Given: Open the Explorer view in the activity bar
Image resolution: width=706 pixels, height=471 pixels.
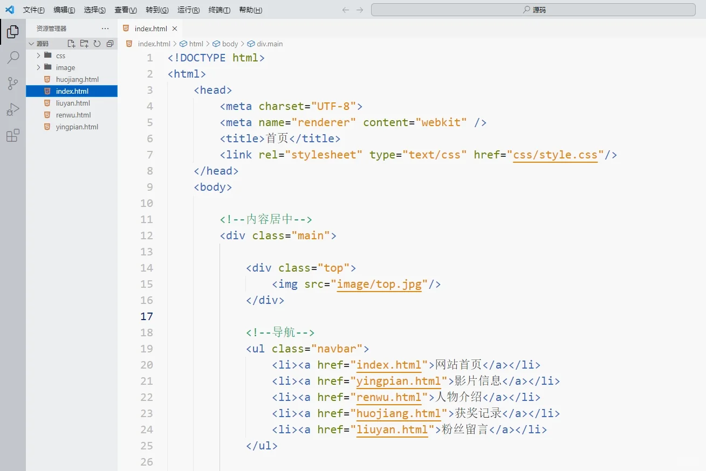Looking at the screenshot, I should click(12, 31).
